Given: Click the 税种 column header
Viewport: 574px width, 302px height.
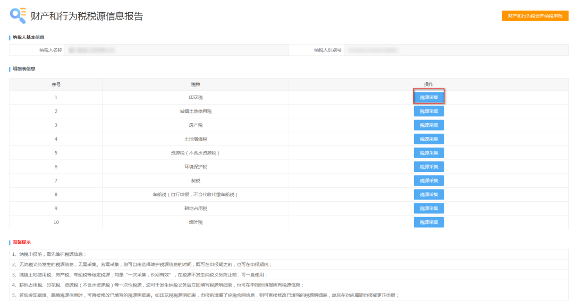Looking at the screenshot, I should click(x=196, y=84).
